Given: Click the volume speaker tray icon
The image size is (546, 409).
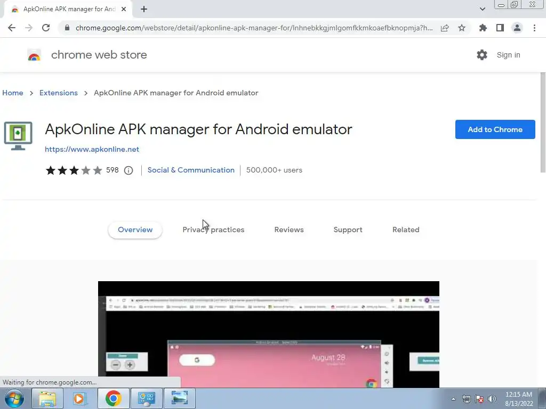Looking at the screenshot, I should click(x=492, y=399).
